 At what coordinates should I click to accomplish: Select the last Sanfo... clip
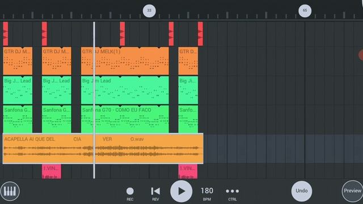(x=188, y=119)
